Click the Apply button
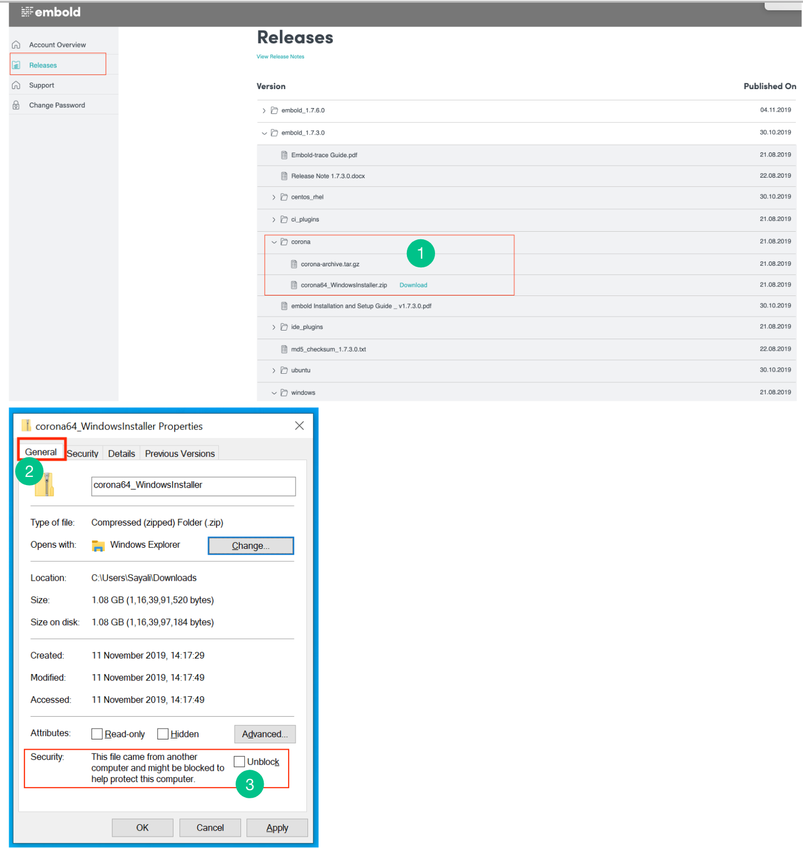Viewport: 803px width, 848px height. (x=277, y=827)
